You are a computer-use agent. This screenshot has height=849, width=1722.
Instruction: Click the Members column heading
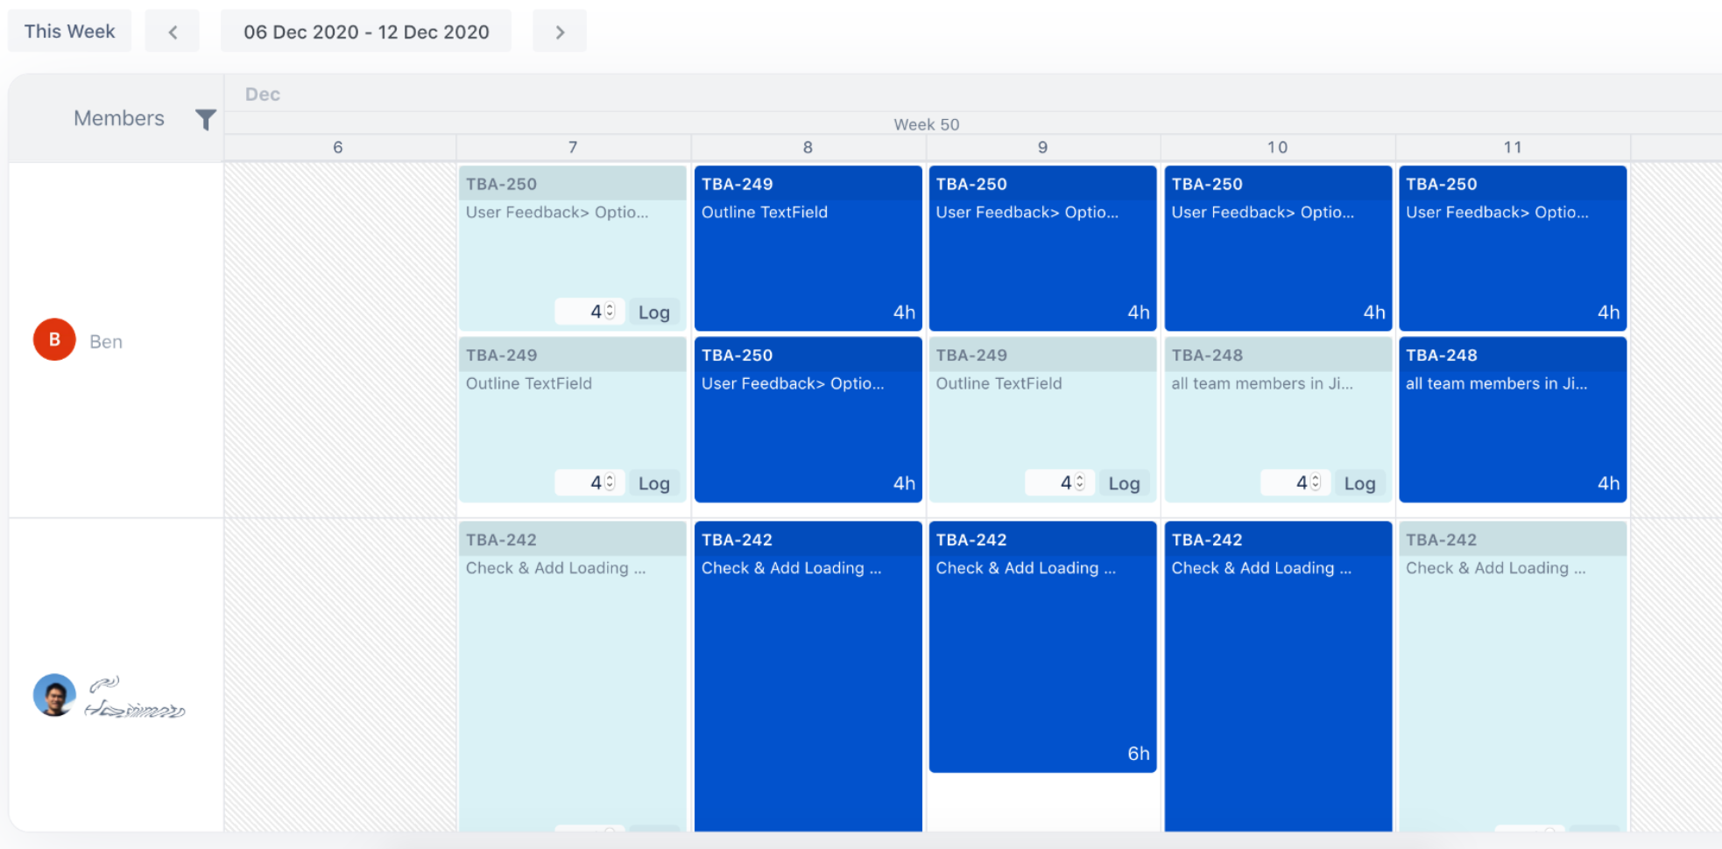click(119, 118)
